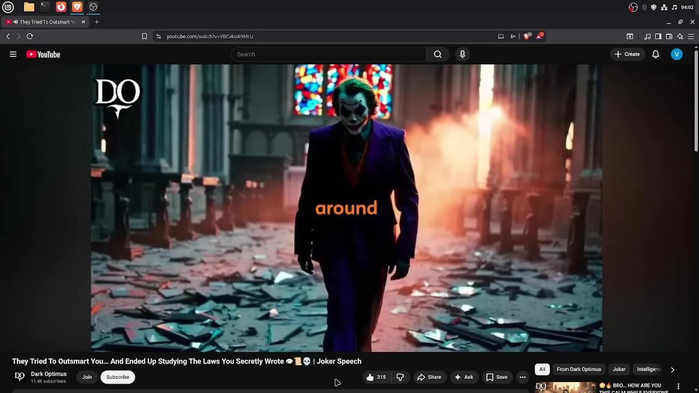Open a new browser tab
Image resolution: width=699 pixels, height=393 pixels.
click(x=97, y=22)
